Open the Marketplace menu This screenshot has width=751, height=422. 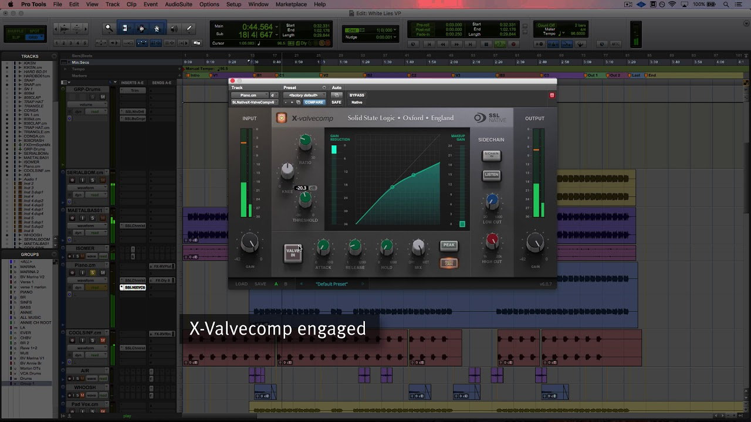tap(291, 4)
